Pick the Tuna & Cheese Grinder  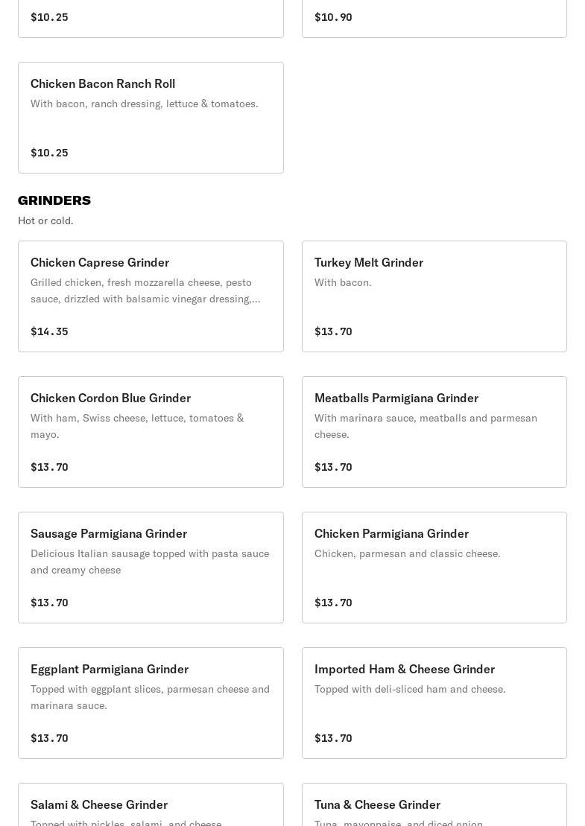click(x=434, y=806)
